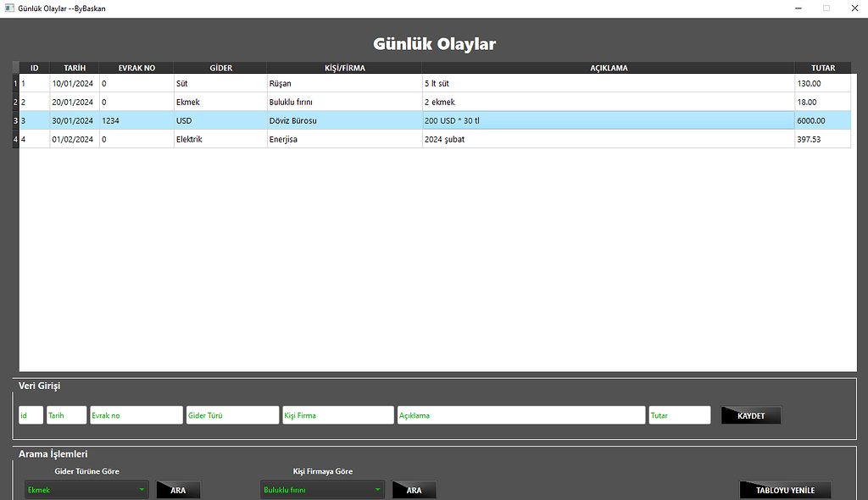Click the KAYDET save button
Screen dimensions: 868x500
click(x=750, y=415)
